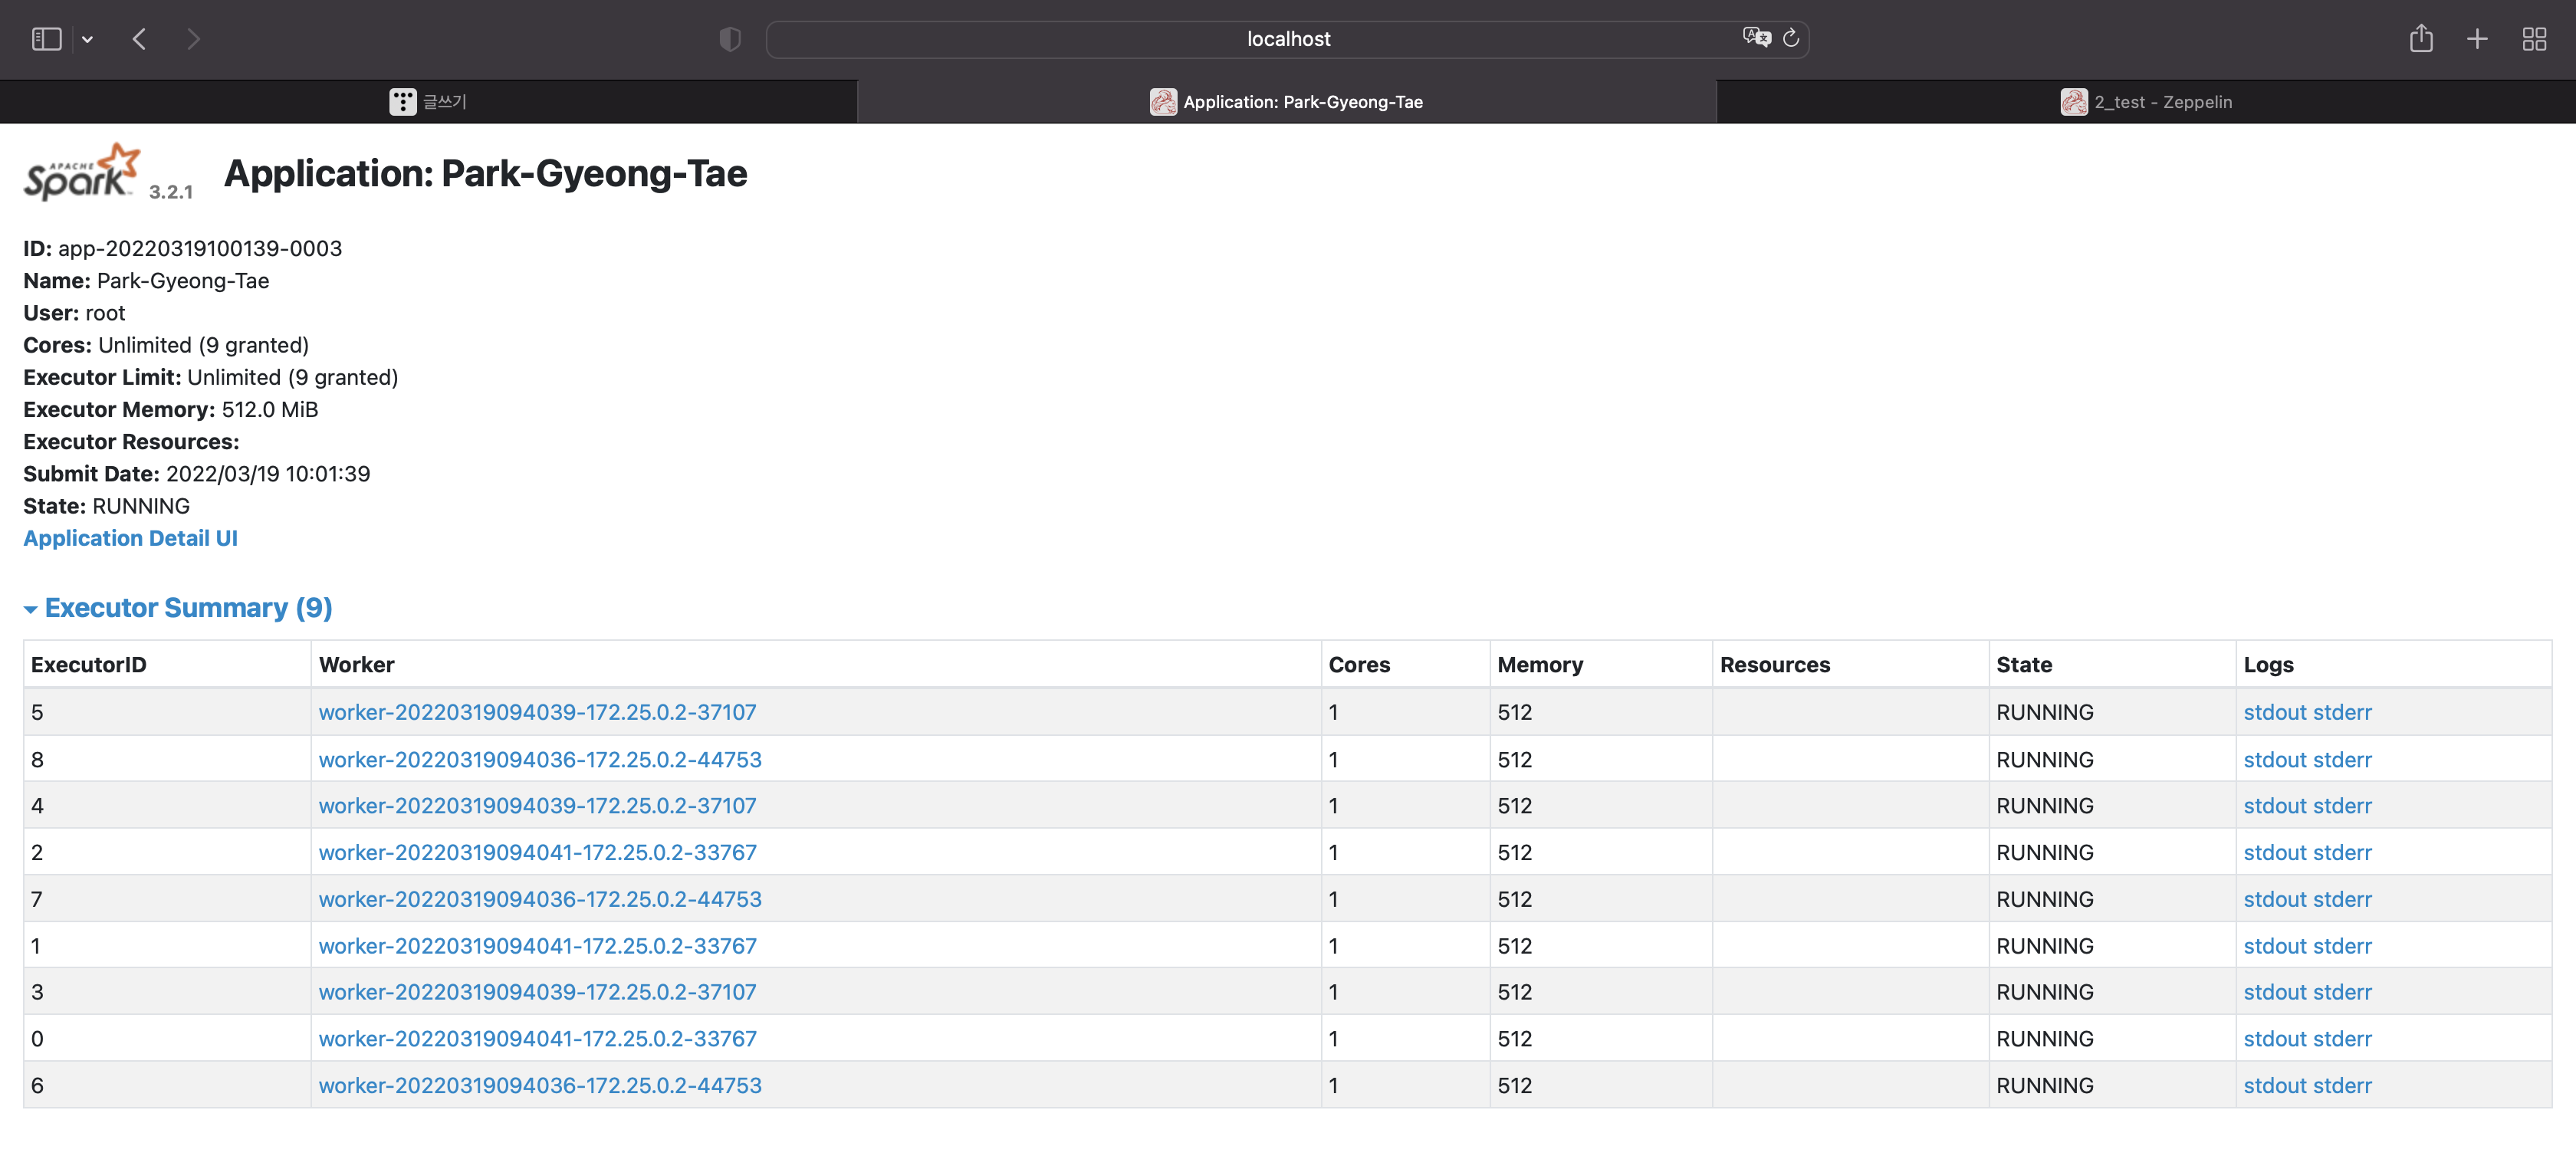Go forward to the next page
2576x1156 pixels.
tap(194, 39)
